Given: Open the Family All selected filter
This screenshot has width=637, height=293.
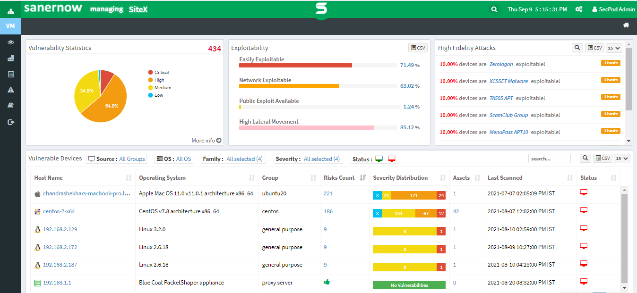Looking at the screenshot, I should point(233,159).
